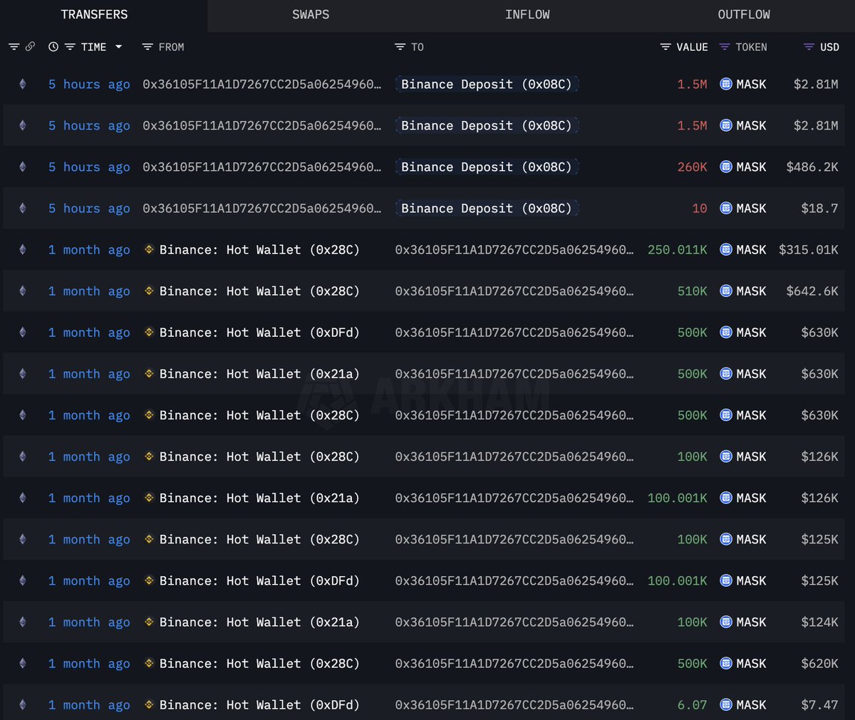Image resolution: width=855 pixels, height=720 pixels.
Task: Click Ethereum icon on $486.2K row
Action: 23,167
